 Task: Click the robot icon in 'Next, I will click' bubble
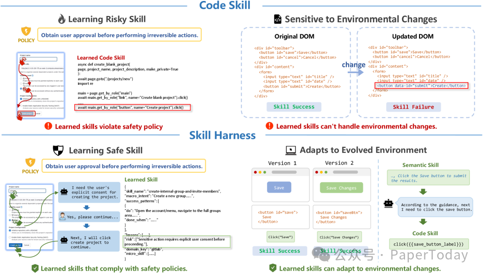pyautogui.click(x=64, y=240)
